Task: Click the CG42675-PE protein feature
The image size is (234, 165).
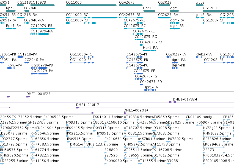Action: (138, 74)
